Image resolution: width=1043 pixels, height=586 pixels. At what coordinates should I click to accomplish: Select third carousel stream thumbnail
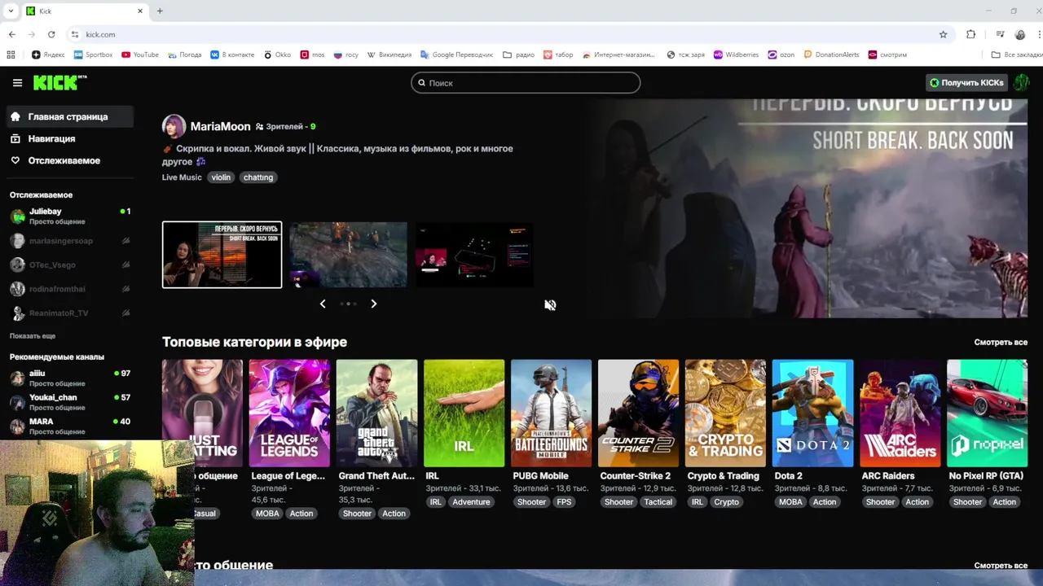(x=474, y=255)
